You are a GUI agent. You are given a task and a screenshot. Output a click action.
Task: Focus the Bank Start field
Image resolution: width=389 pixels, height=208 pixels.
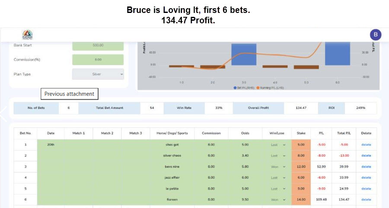click(98, 45)
